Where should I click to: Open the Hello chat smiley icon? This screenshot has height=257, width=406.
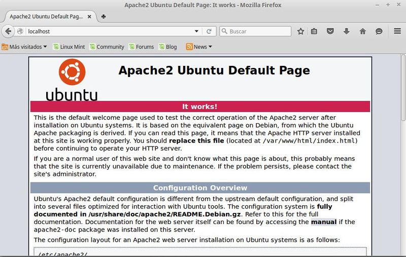tap(379, 31)
